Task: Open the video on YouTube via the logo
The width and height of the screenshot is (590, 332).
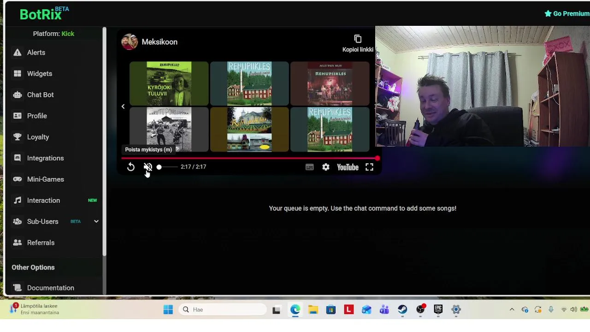Action: [x=348, y=168]
